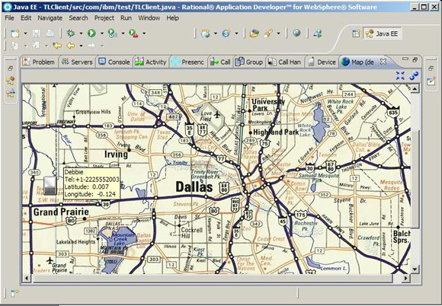Open the External Tools dropdown arrow

pyautogui.click(x=144, y=33)
